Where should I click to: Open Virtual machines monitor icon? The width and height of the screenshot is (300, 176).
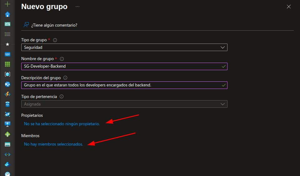7,124
